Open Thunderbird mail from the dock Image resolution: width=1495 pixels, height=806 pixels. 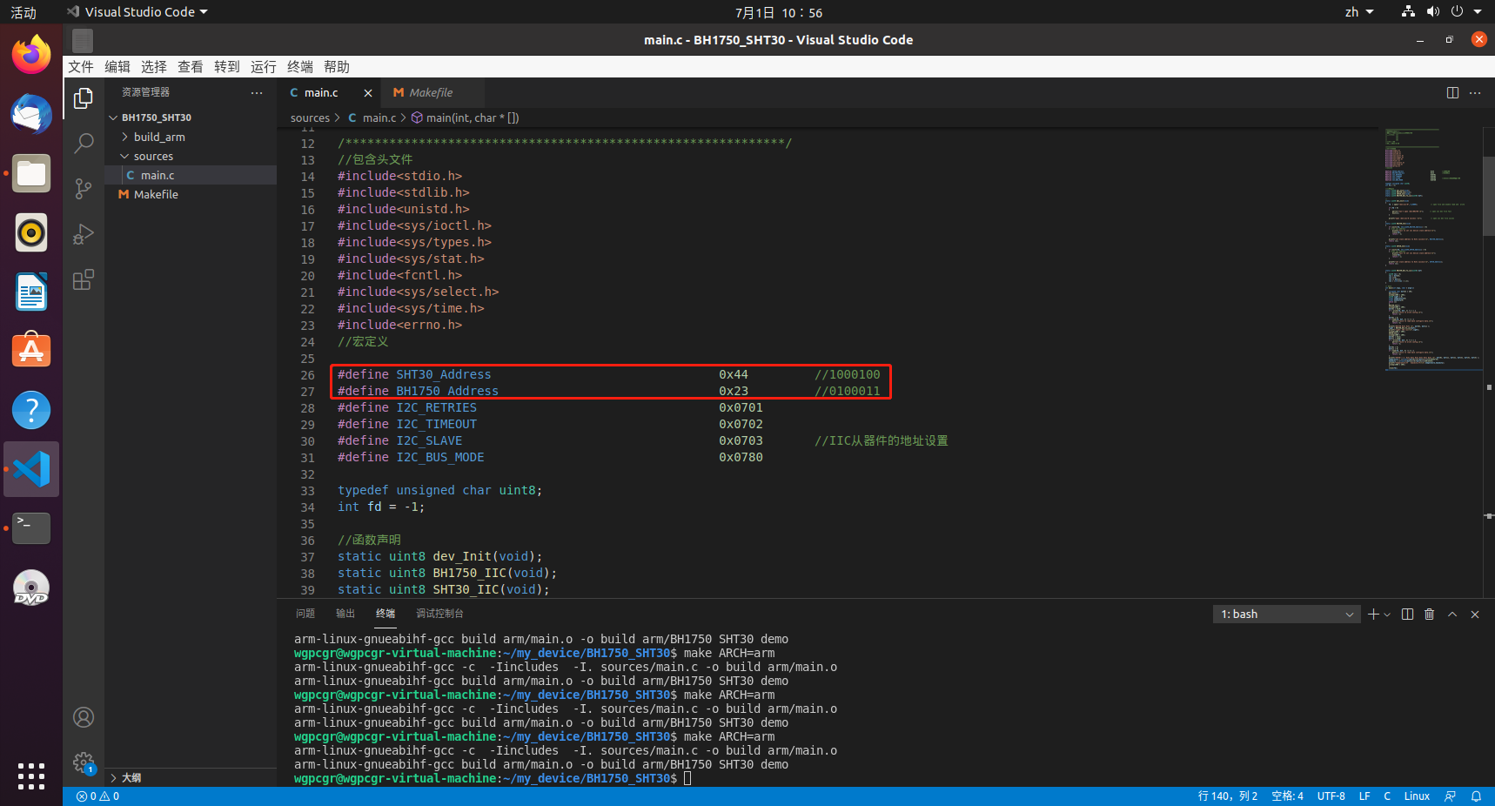coord(31,115)
